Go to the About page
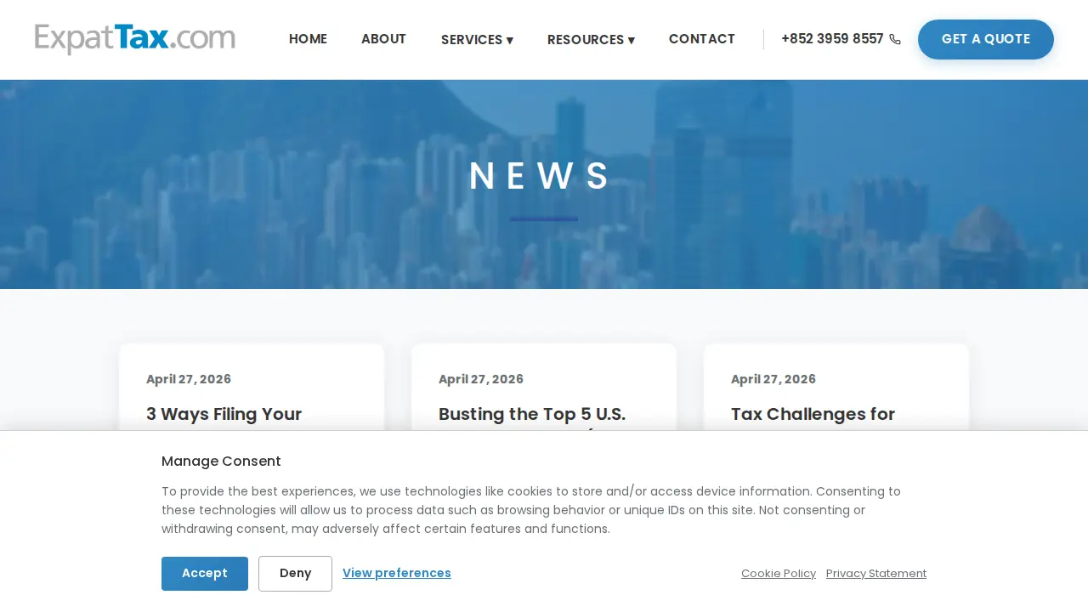The height and width of the screenshot is (612, 1088). click(383, 39)
